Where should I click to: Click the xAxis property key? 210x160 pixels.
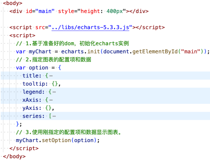tap(30, 100)
